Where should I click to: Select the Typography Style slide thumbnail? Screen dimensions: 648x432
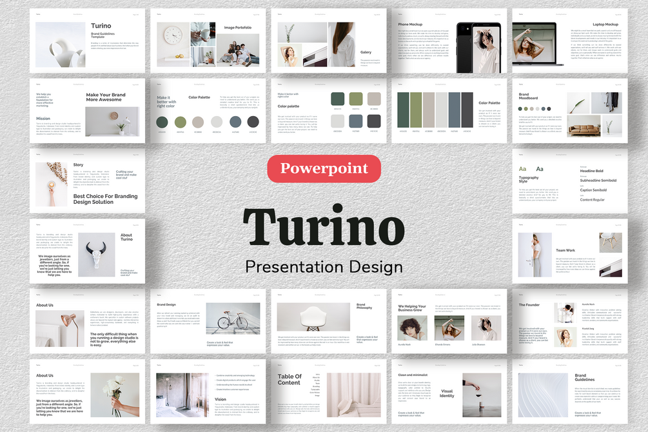coord(570,181)
